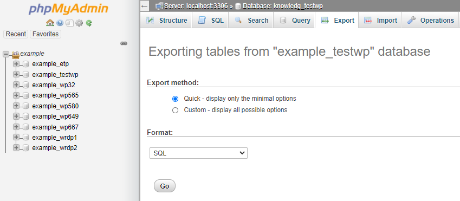Expand the example_wp565 database node
The height and width of the screenshot is (201, 460).
(x=16, y=95)
